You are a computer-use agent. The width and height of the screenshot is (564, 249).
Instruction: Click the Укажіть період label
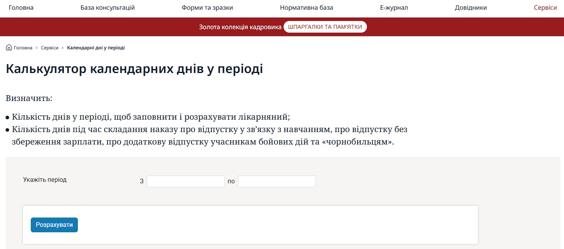[45, 180]
